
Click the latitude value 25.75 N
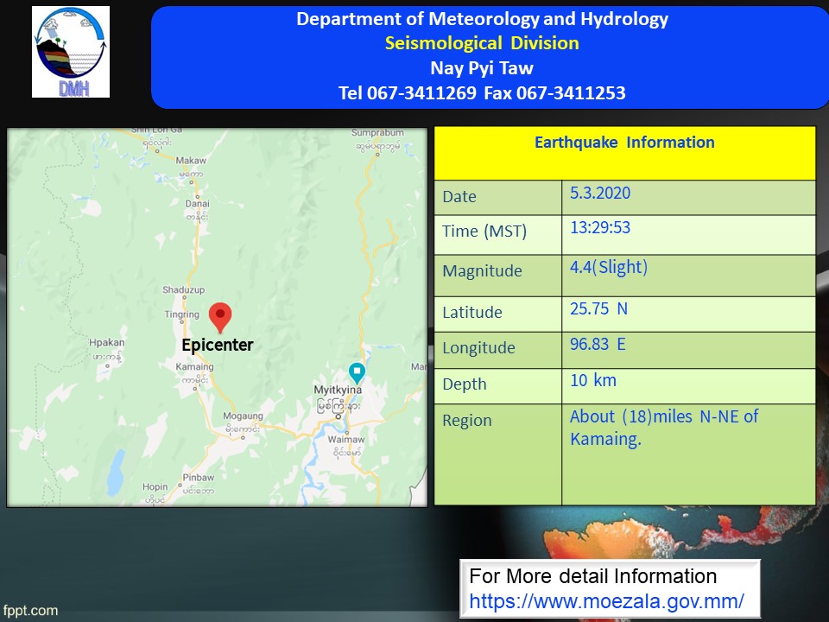[598, 309]
